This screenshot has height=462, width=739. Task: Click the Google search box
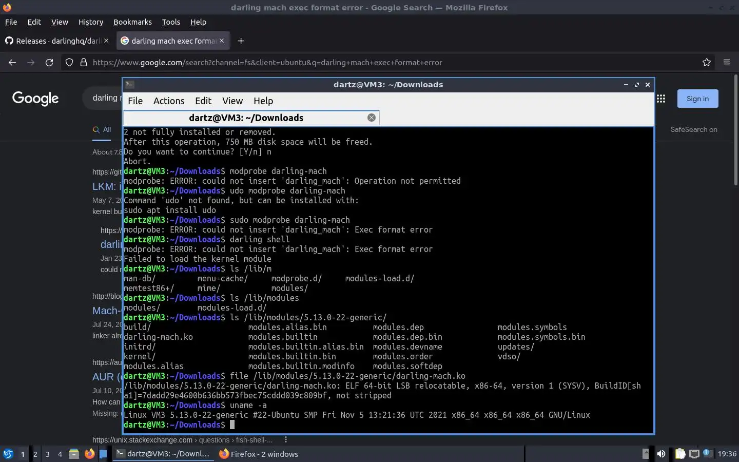(103, 98)
